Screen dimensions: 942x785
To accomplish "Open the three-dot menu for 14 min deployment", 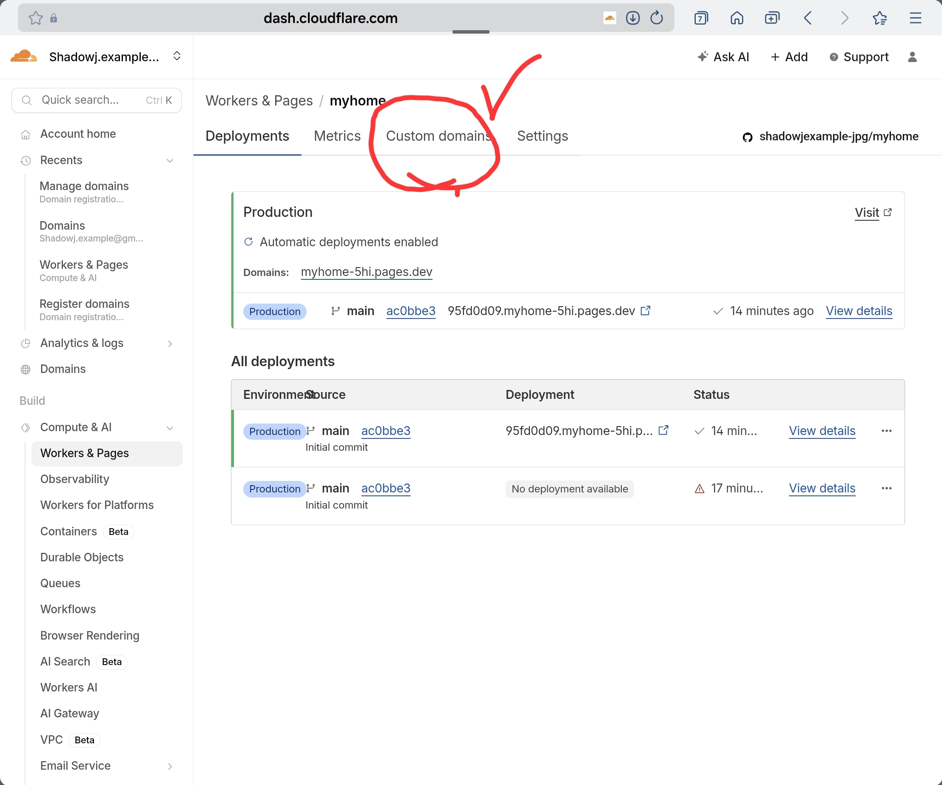I will 886,431.
